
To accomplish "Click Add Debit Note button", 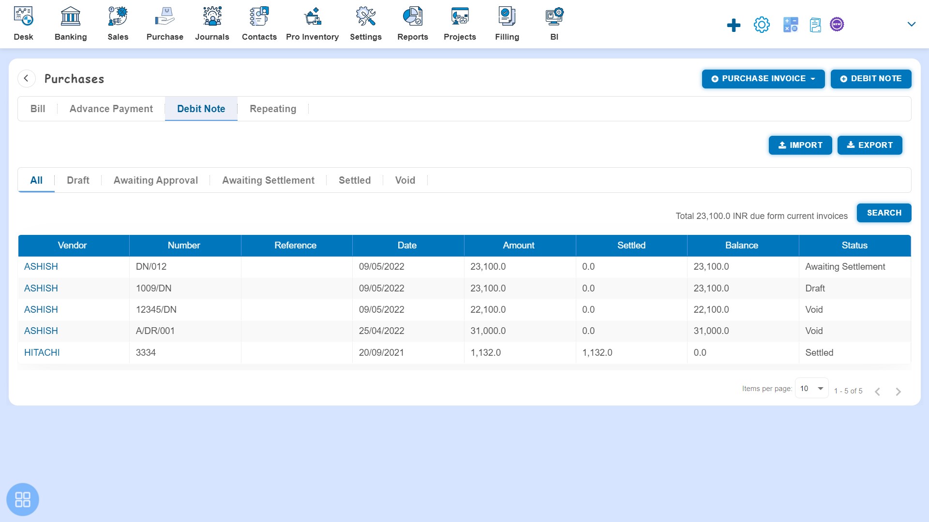I will 871,78.
